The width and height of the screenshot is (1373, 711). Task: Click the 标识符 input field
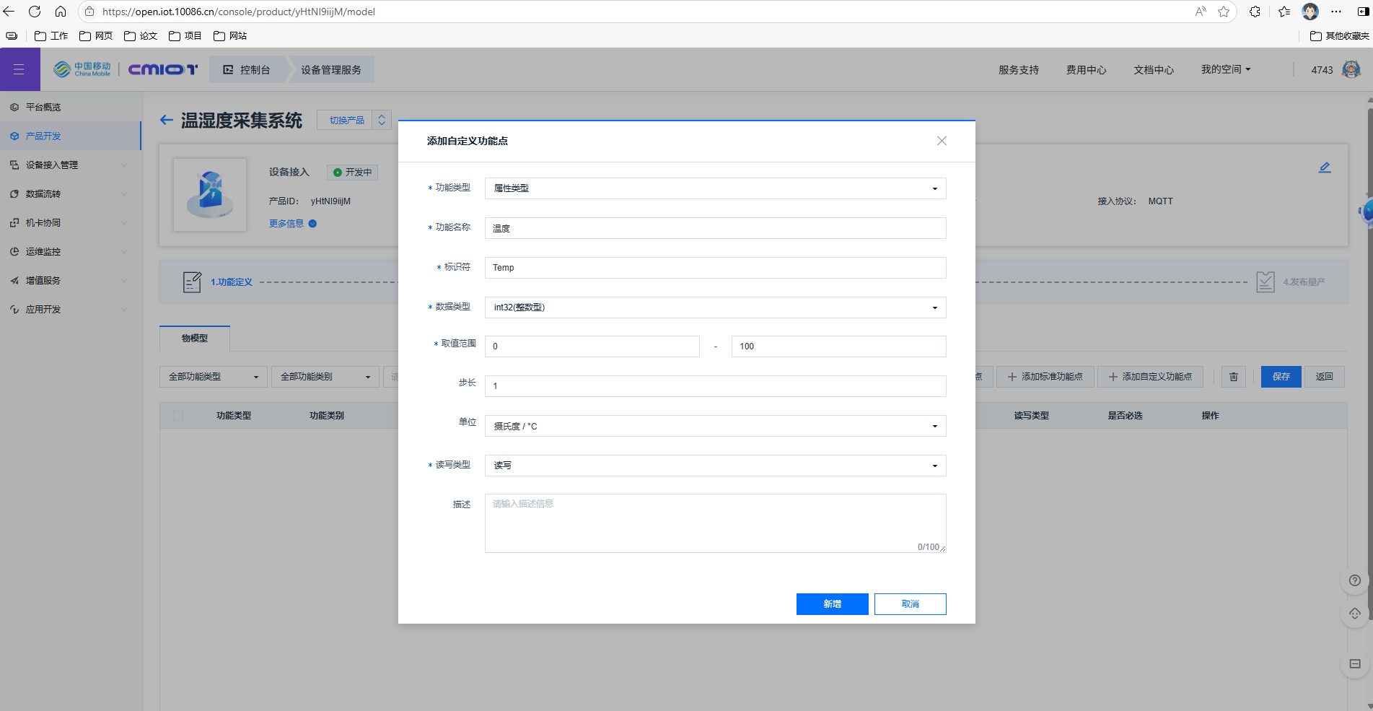coord(715,268)
